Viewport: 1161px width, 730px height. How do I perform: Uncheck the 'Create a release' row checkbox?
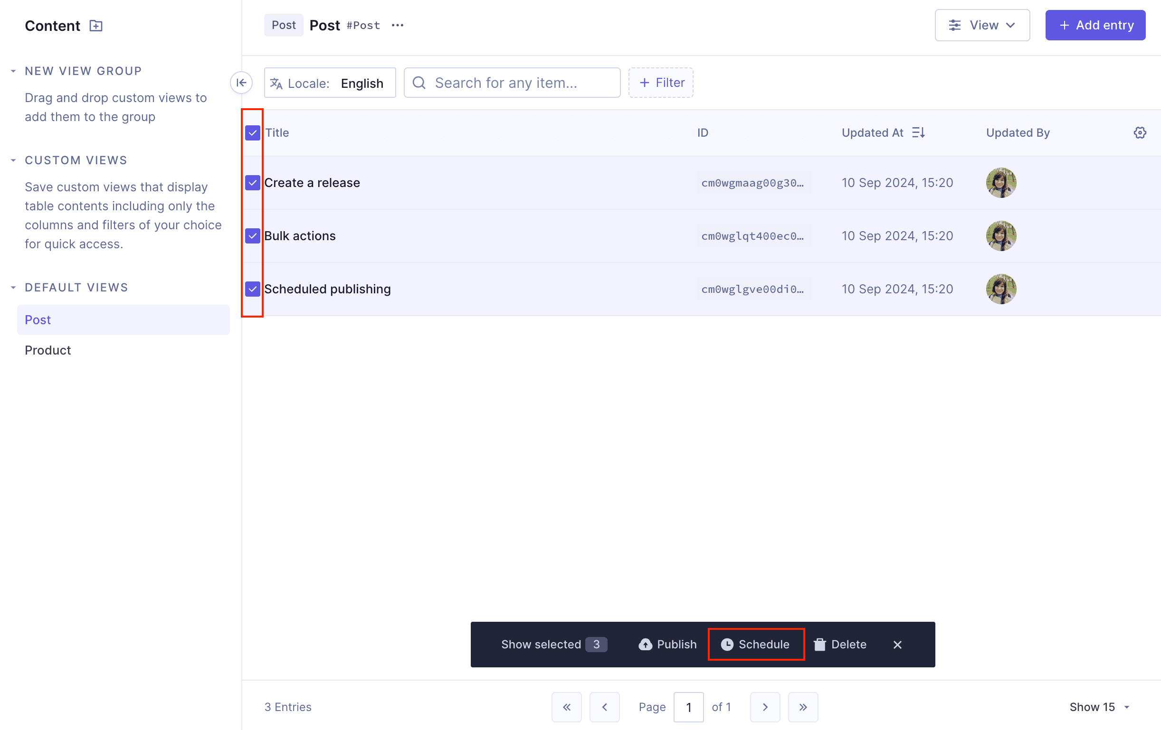[253, 183]
